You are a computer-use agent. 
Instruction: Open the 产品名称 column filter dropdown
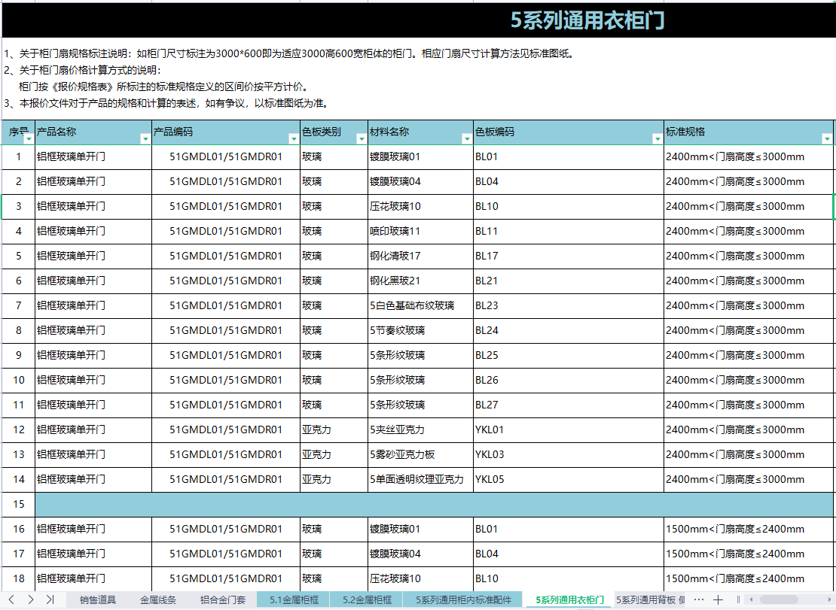pyautogui.click(x=145, y=138)
